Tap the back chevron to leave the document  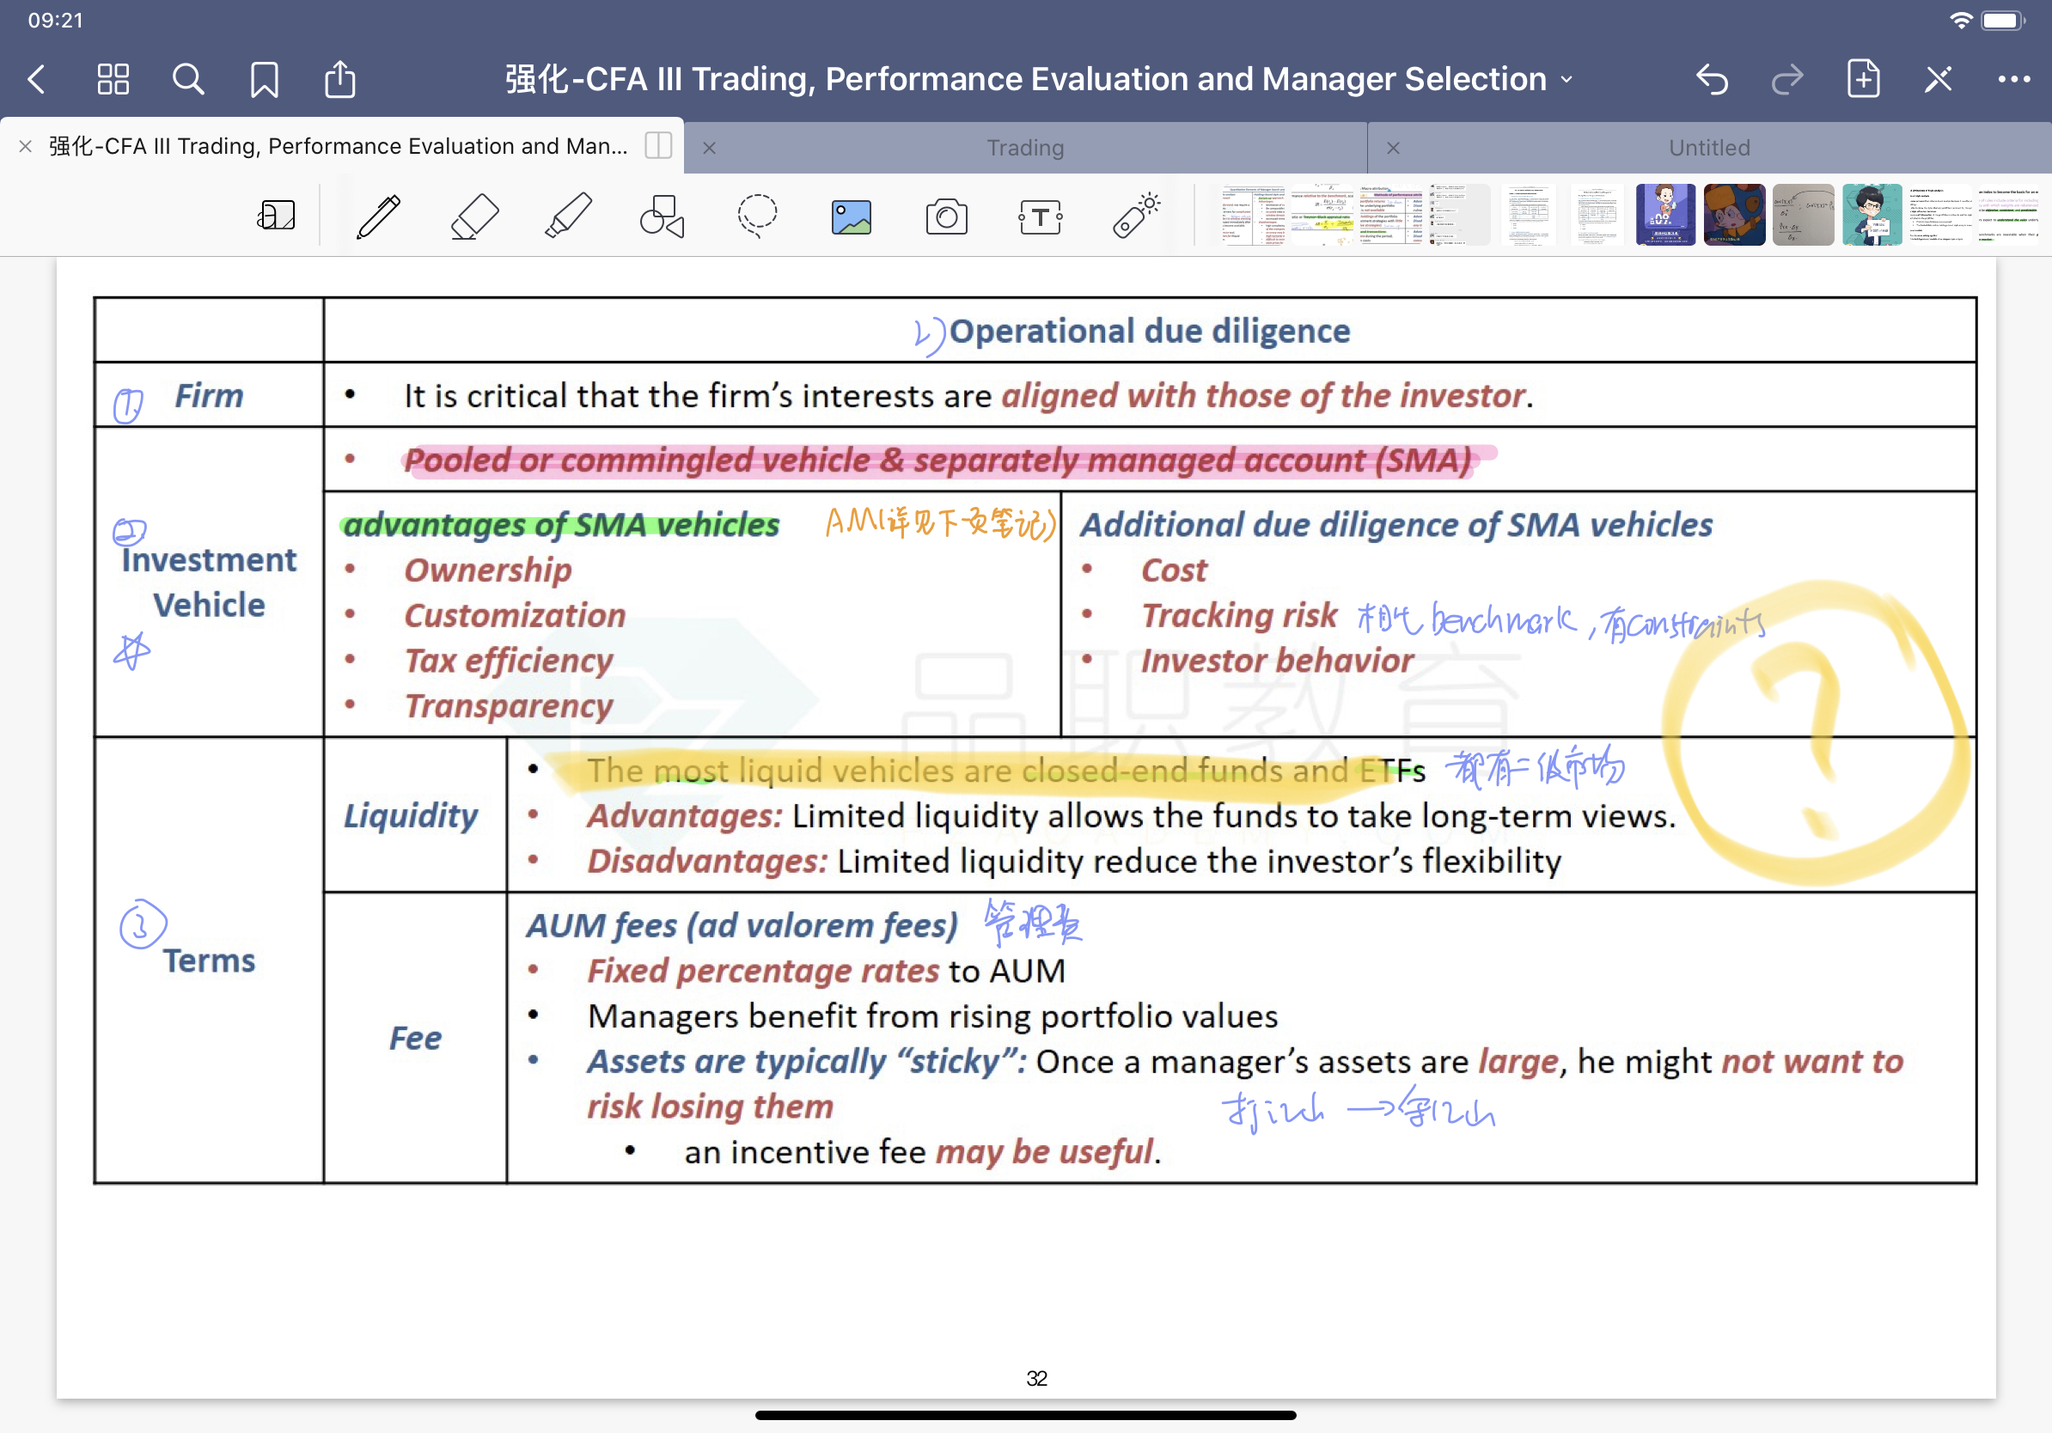[37, 80]
